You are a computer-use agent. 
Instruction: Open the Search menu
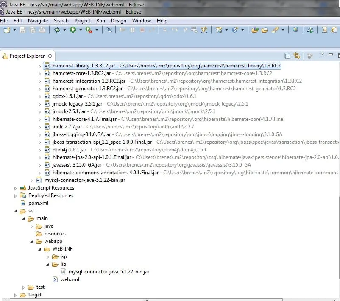point(61,21)
